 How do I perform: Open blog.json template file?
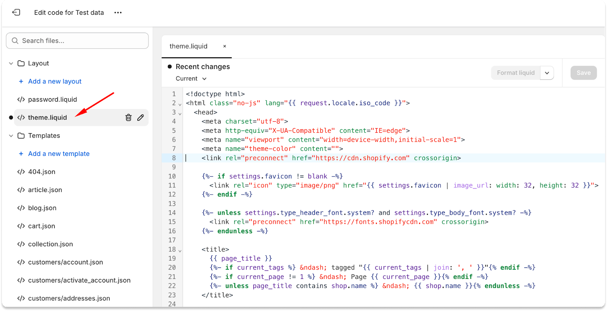coord(42,208)
